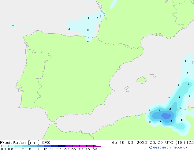Select the 25–30 mm navy legend swatch
The height and width of the screenshot is (150, 194).
pos(62,146)
